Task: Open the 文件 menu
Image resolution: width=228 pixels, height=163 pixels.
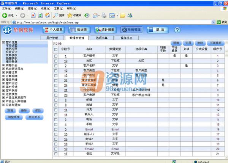Action: click(7, 9)
